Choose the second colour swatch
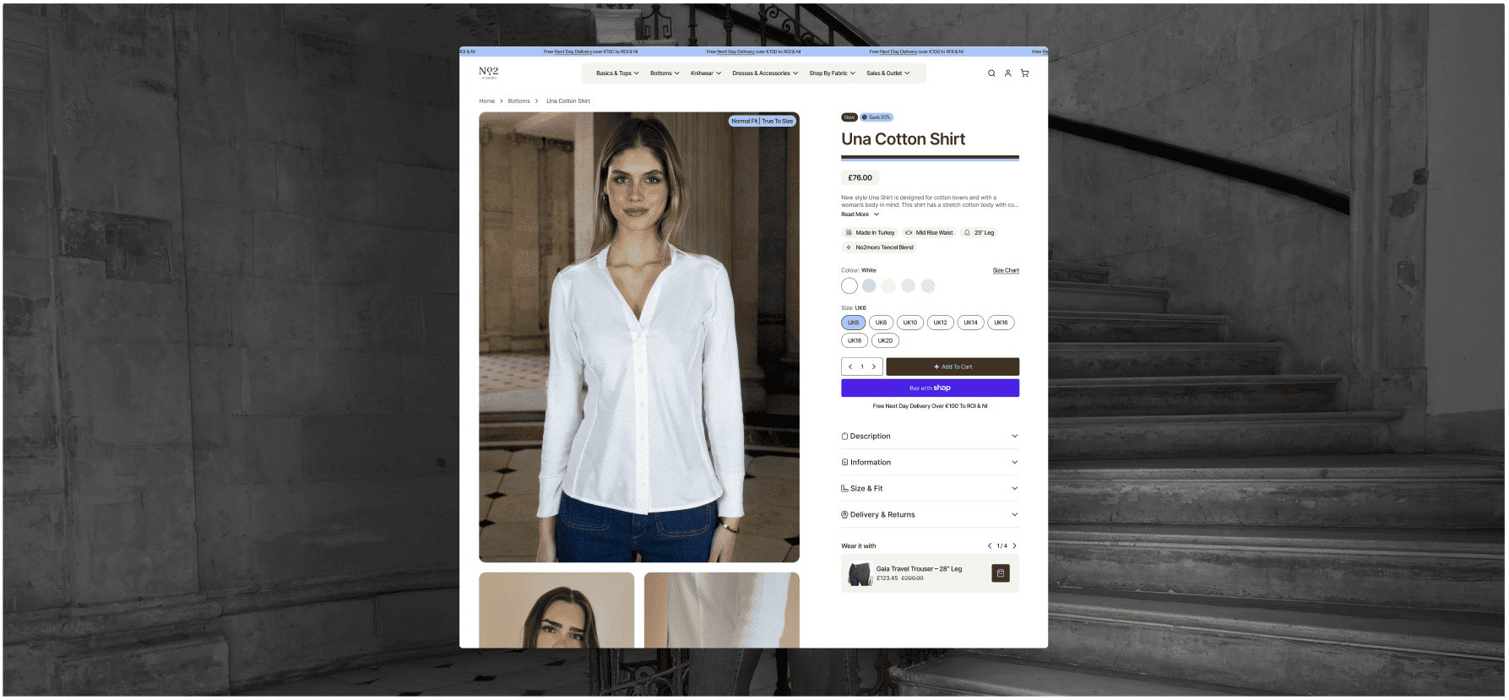The width and height of the screenshot is (1509, 700). coord(869,286)
